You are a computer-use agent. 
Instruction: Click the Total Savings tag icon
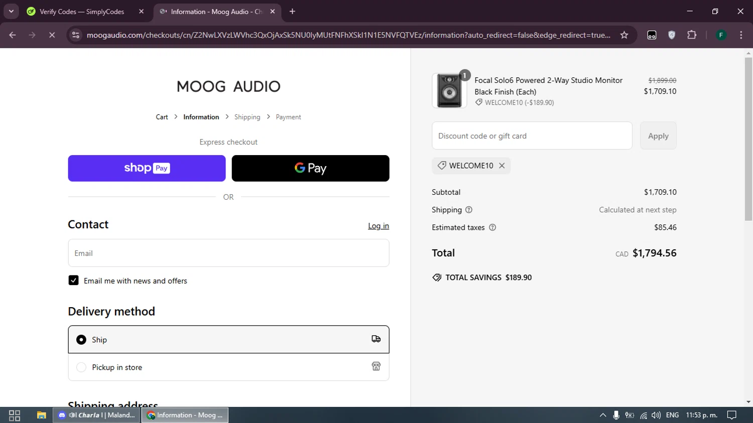point(437,277)
